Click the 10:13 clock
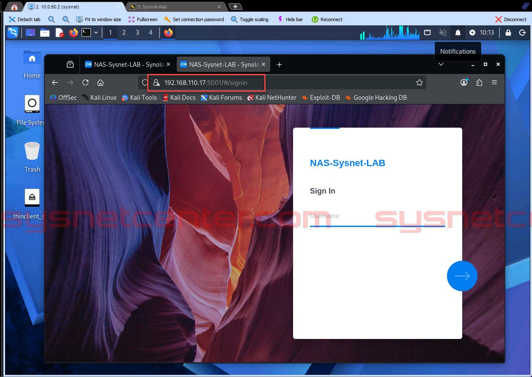Viewport: 532px width, 377px height. (x=487, y=33)
